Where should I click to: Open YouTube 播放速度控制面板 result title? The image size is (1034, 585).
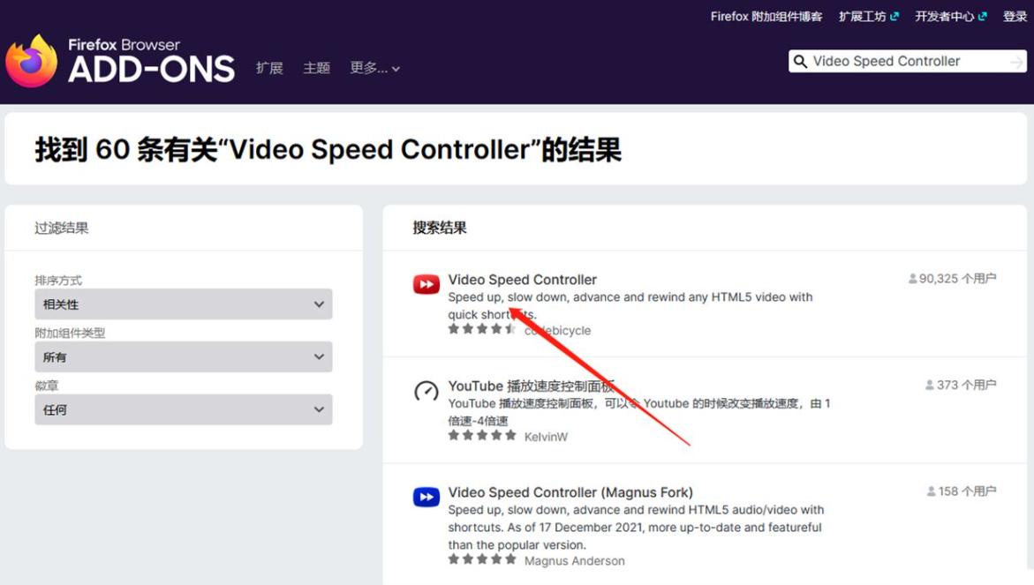point(532,386)
